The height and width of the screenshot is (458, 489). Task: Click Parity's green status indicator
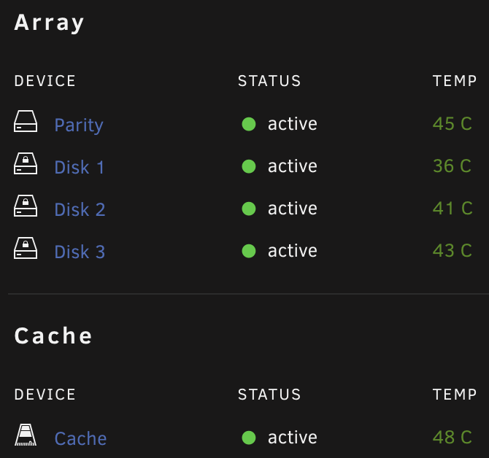pos(249,124)
